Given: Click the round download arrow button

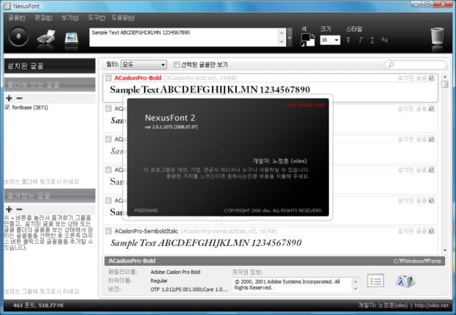Looking at the screenshot, I should click(17, 36).
